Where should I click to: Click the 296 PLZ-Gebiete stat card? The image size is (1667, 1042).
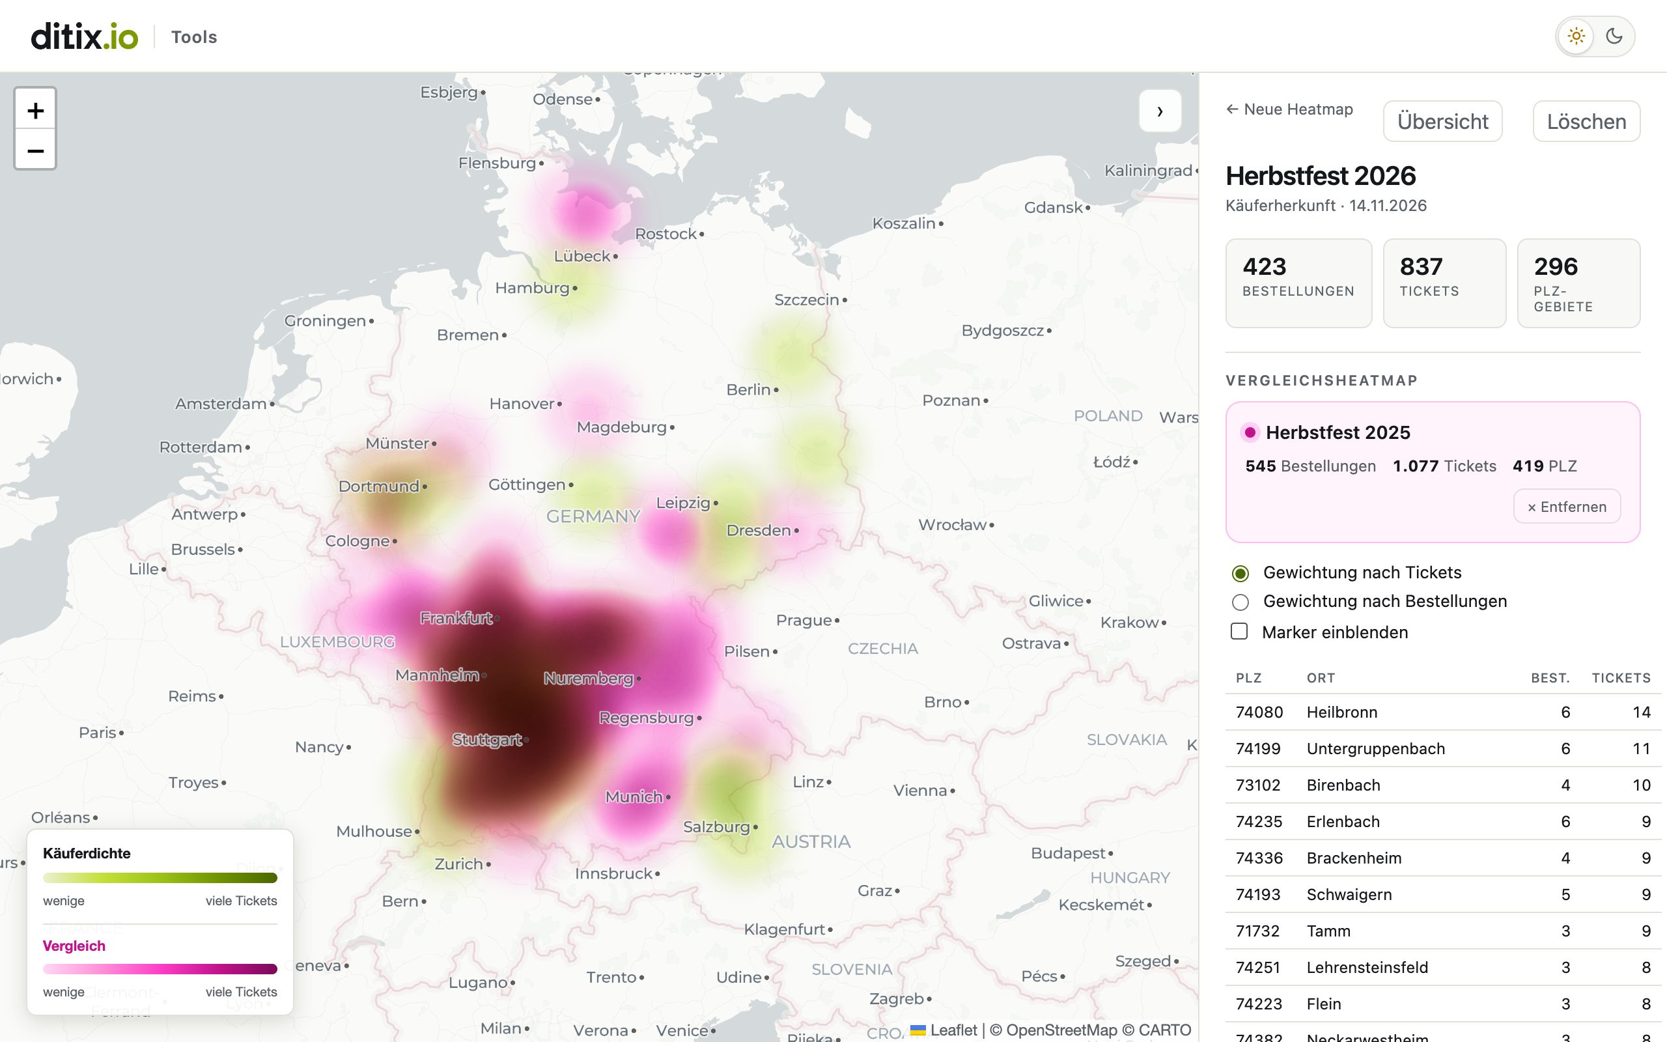click(1579, 283)
